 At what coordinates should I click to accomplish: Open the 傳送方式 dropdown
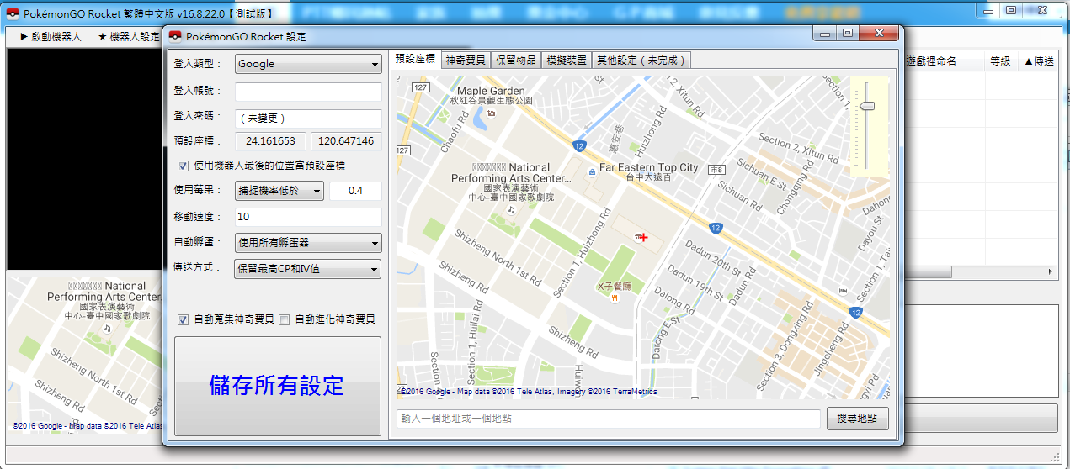tap(308, 269)
